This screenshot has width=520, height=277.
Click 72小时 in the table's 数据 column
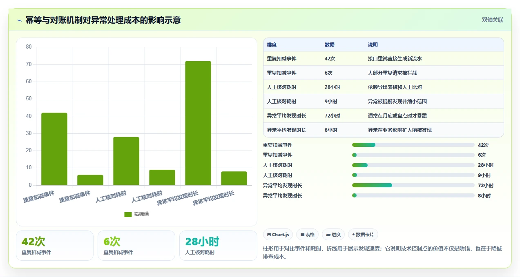[332, 116]
